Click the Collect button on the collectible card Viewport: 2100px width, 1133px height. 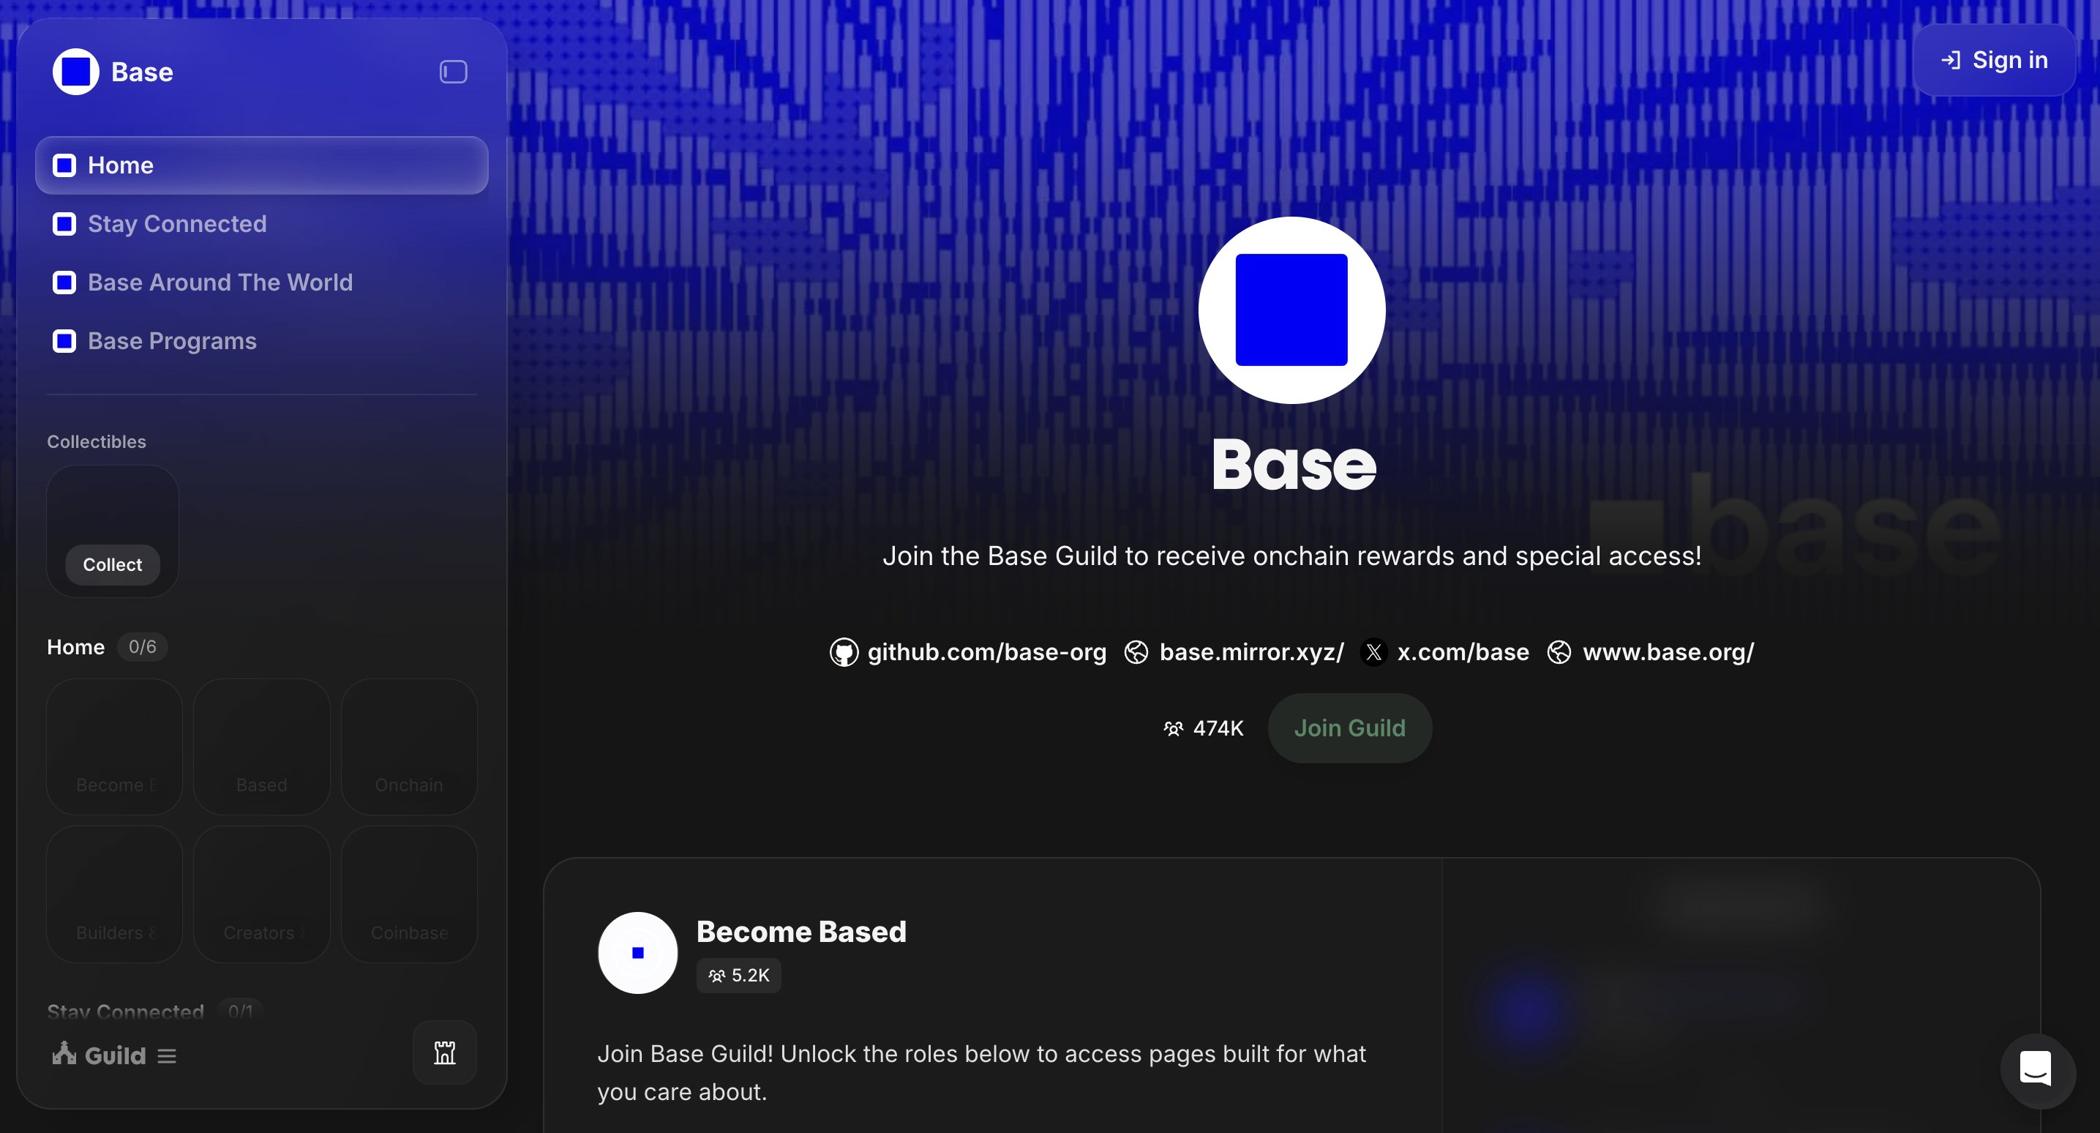tap(112, 564)
